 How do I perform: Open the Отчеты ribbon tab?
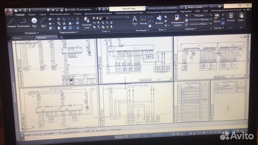click(x=77, y=14)
